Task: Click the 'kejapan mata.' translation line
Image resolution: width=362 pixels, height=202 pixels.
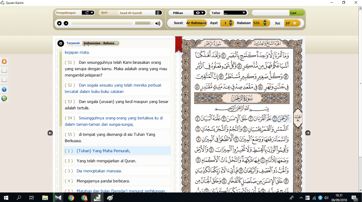Action: 77,52
